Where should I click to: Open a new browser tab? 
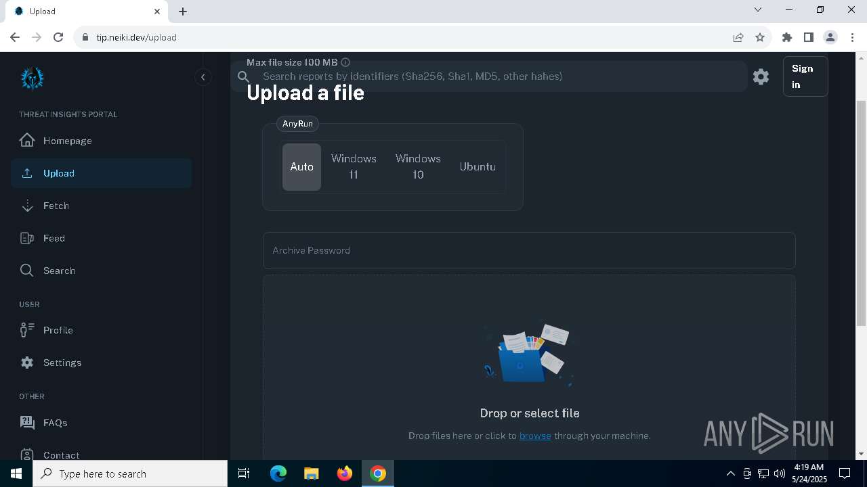(x=183, y=11)
